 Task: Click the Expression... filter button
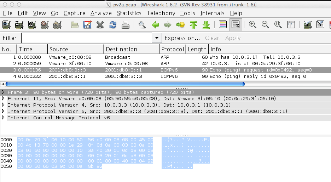click(x=182, y=38)
